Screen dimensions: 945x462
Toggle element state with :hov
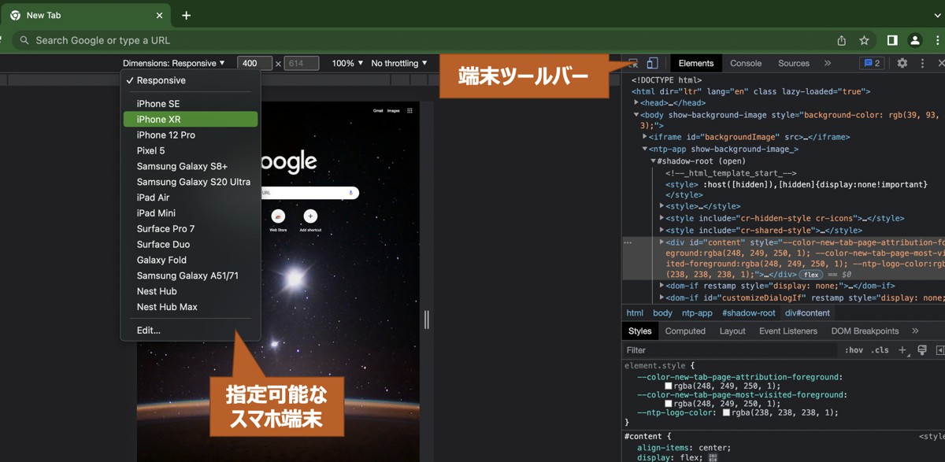[854, 350]
